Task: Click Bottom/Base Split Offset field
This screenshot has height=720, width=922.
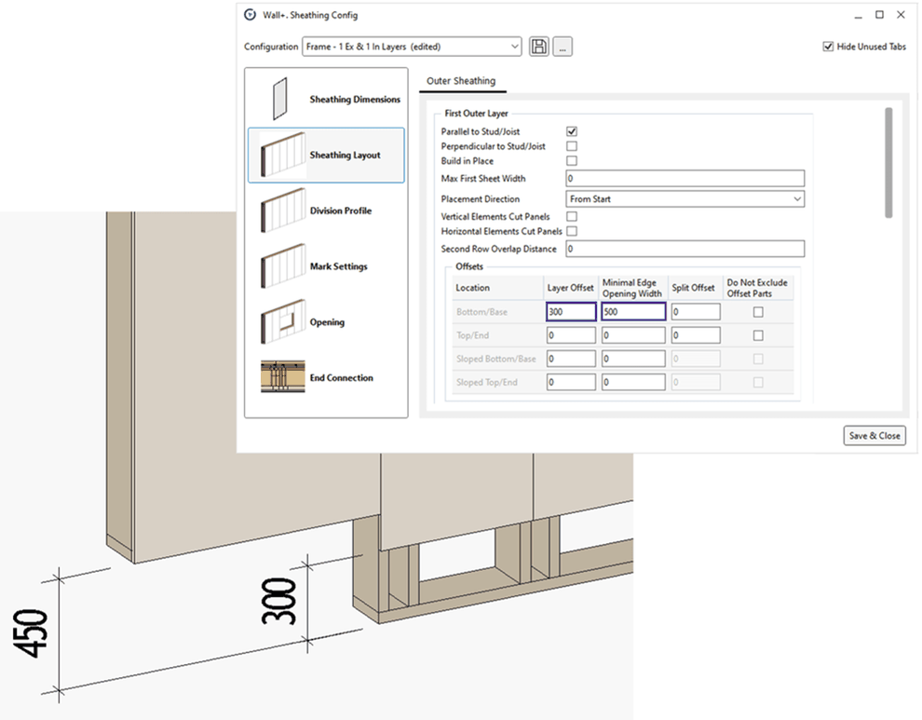Action: tap(696, 312)
